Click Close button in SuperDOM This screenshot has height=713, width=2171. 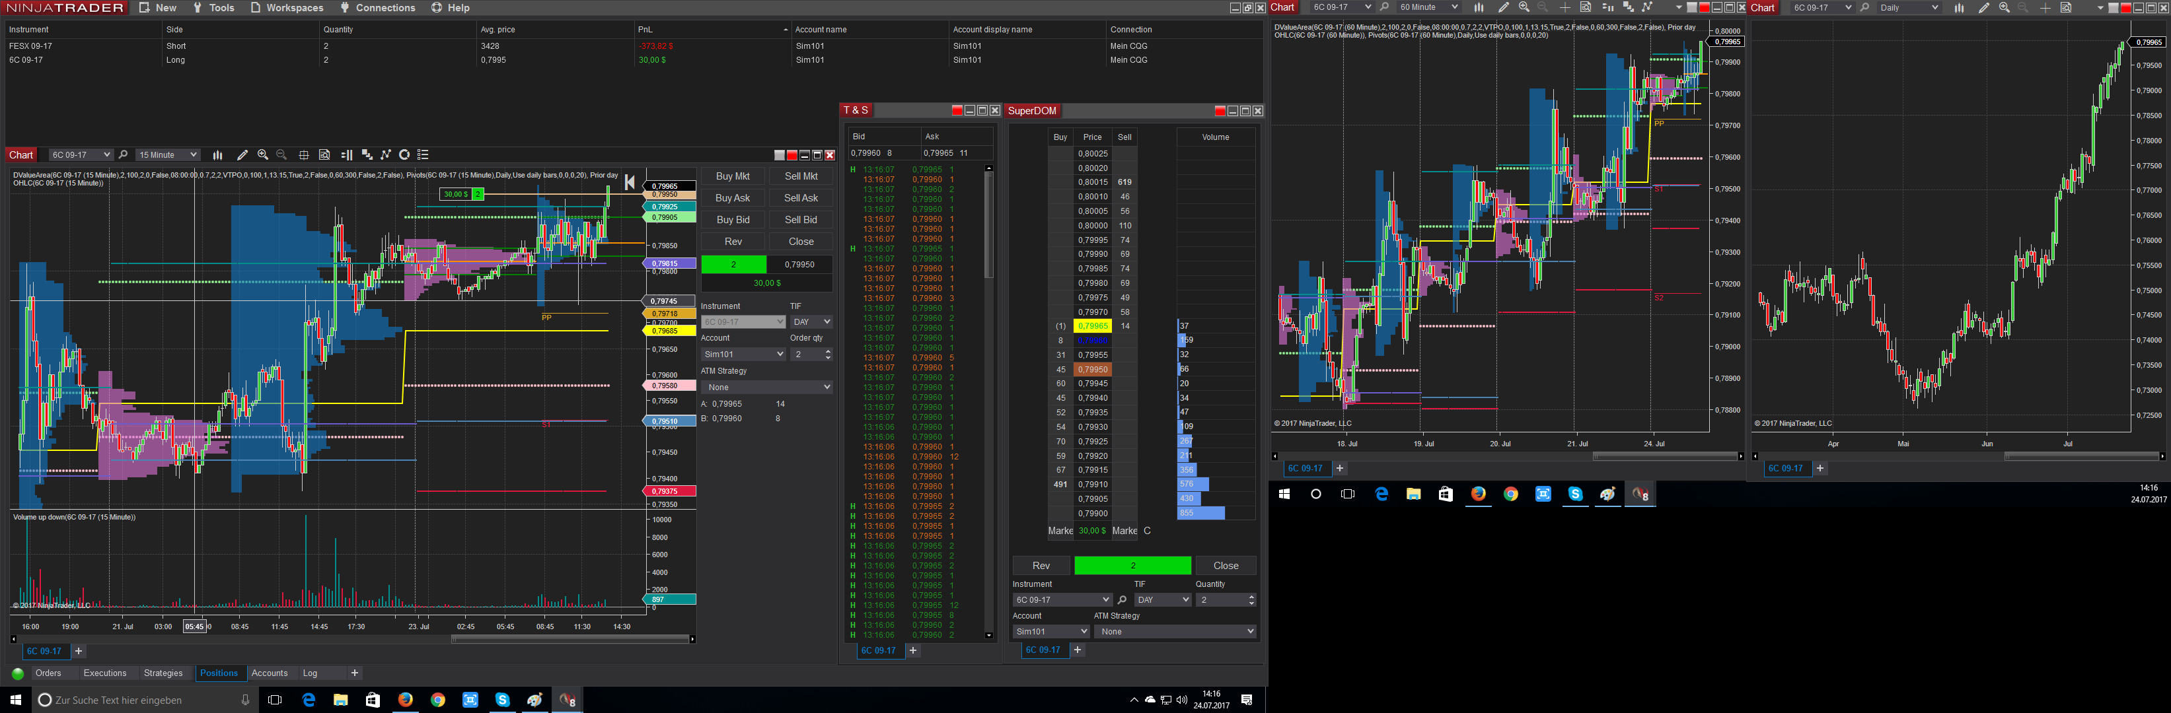(1226, 566)
